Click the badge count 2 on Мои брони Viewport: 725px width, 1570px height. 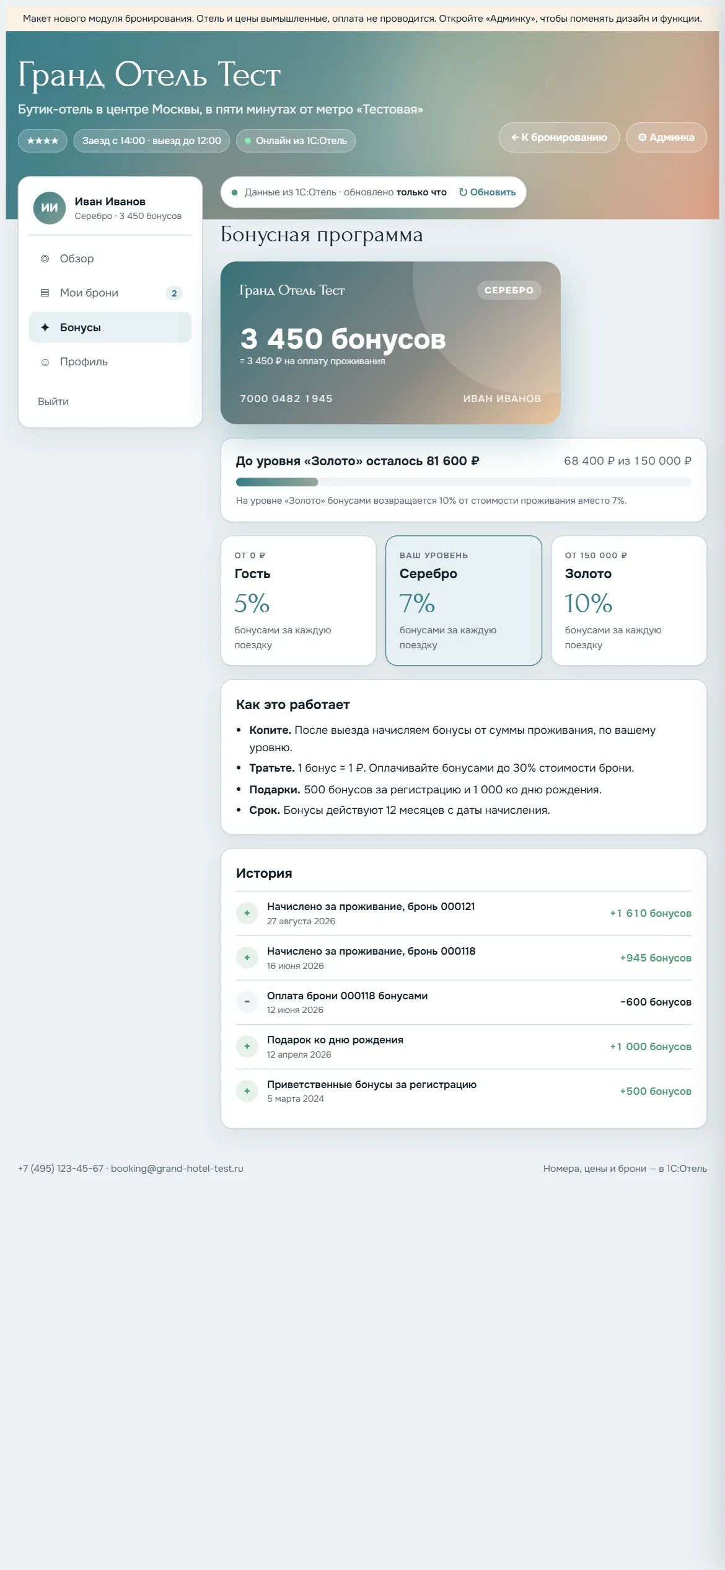point(174,293)
